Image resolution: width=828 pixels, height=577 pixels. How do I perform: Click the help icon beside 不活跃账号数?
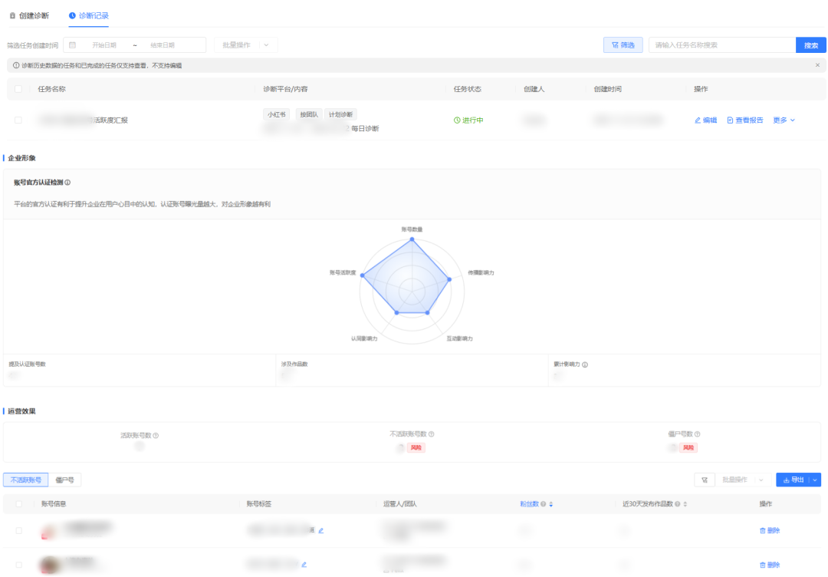click(432, 434)
